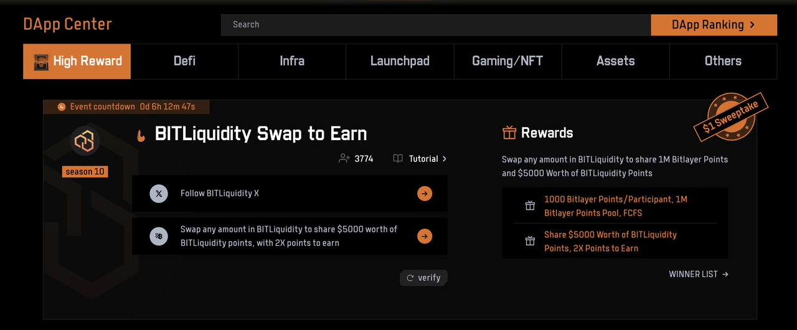This screenshot has width=797, height=330.
Task: Click the BITLiquidity project logo icon
Action: (x=83, y=141)
